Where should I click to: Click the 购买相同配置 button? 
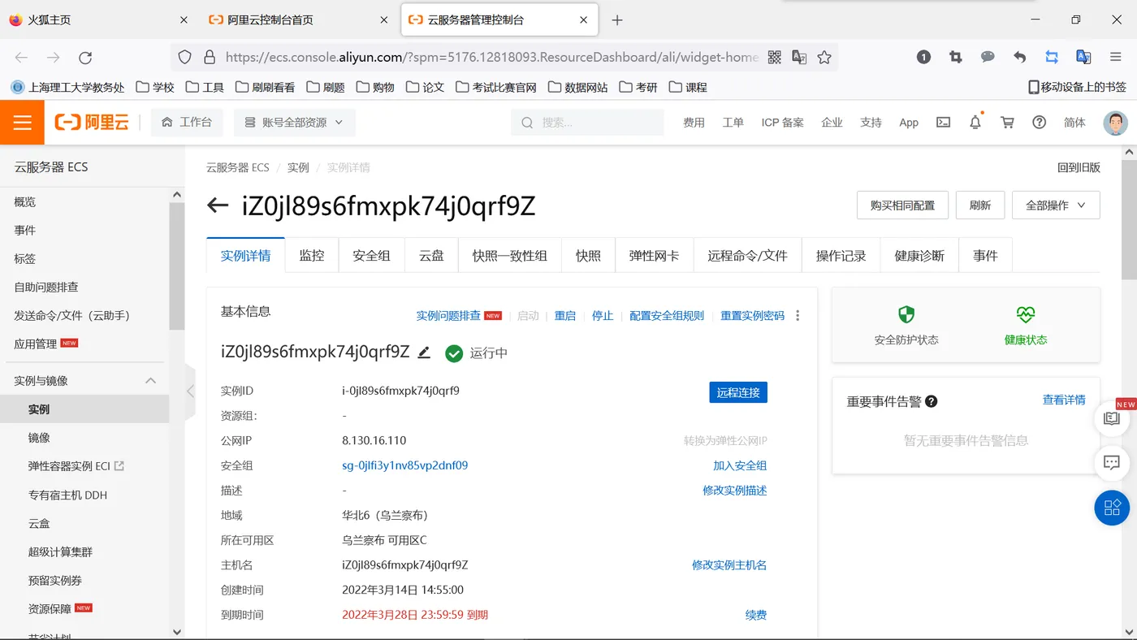coord(902,205)
